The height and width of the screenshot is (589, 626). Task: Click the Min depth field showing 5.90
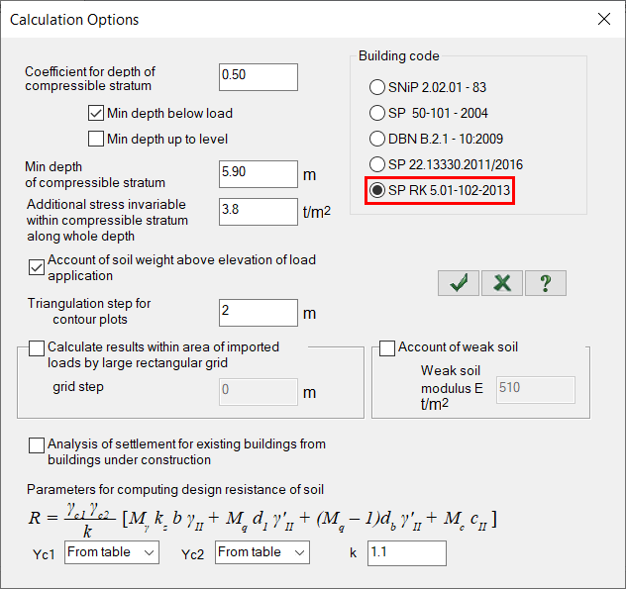[258, 173]
